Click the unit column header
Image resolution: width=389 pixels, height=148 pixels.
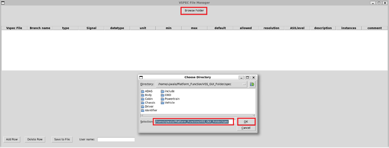pos(143,28)
